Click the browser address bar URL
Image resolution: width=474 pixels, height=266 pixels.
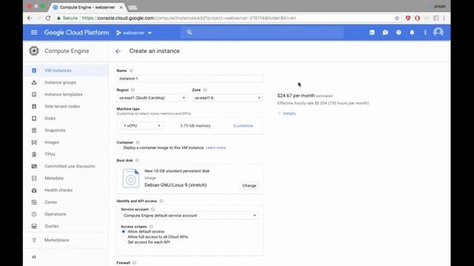pos(189,18)
